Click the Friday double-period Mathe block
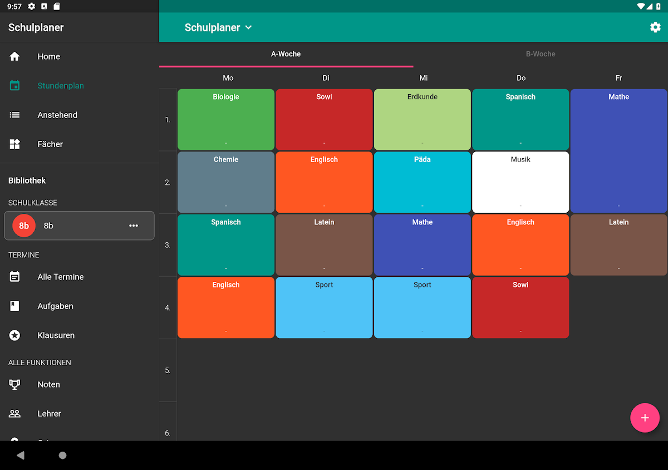 [x=618, y=151]
